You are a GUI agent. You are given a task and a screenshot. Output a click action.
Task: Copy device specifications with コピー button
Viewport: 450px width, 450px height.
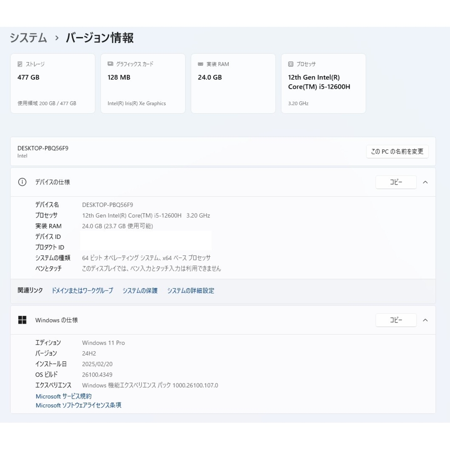[396, 182]
